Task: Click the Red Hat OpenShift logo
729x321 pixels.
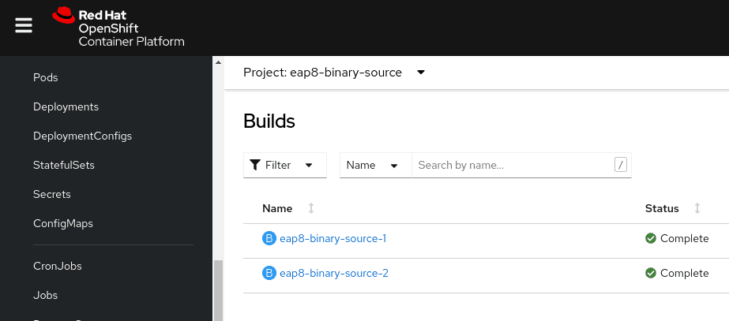Action: coord(118,27)
